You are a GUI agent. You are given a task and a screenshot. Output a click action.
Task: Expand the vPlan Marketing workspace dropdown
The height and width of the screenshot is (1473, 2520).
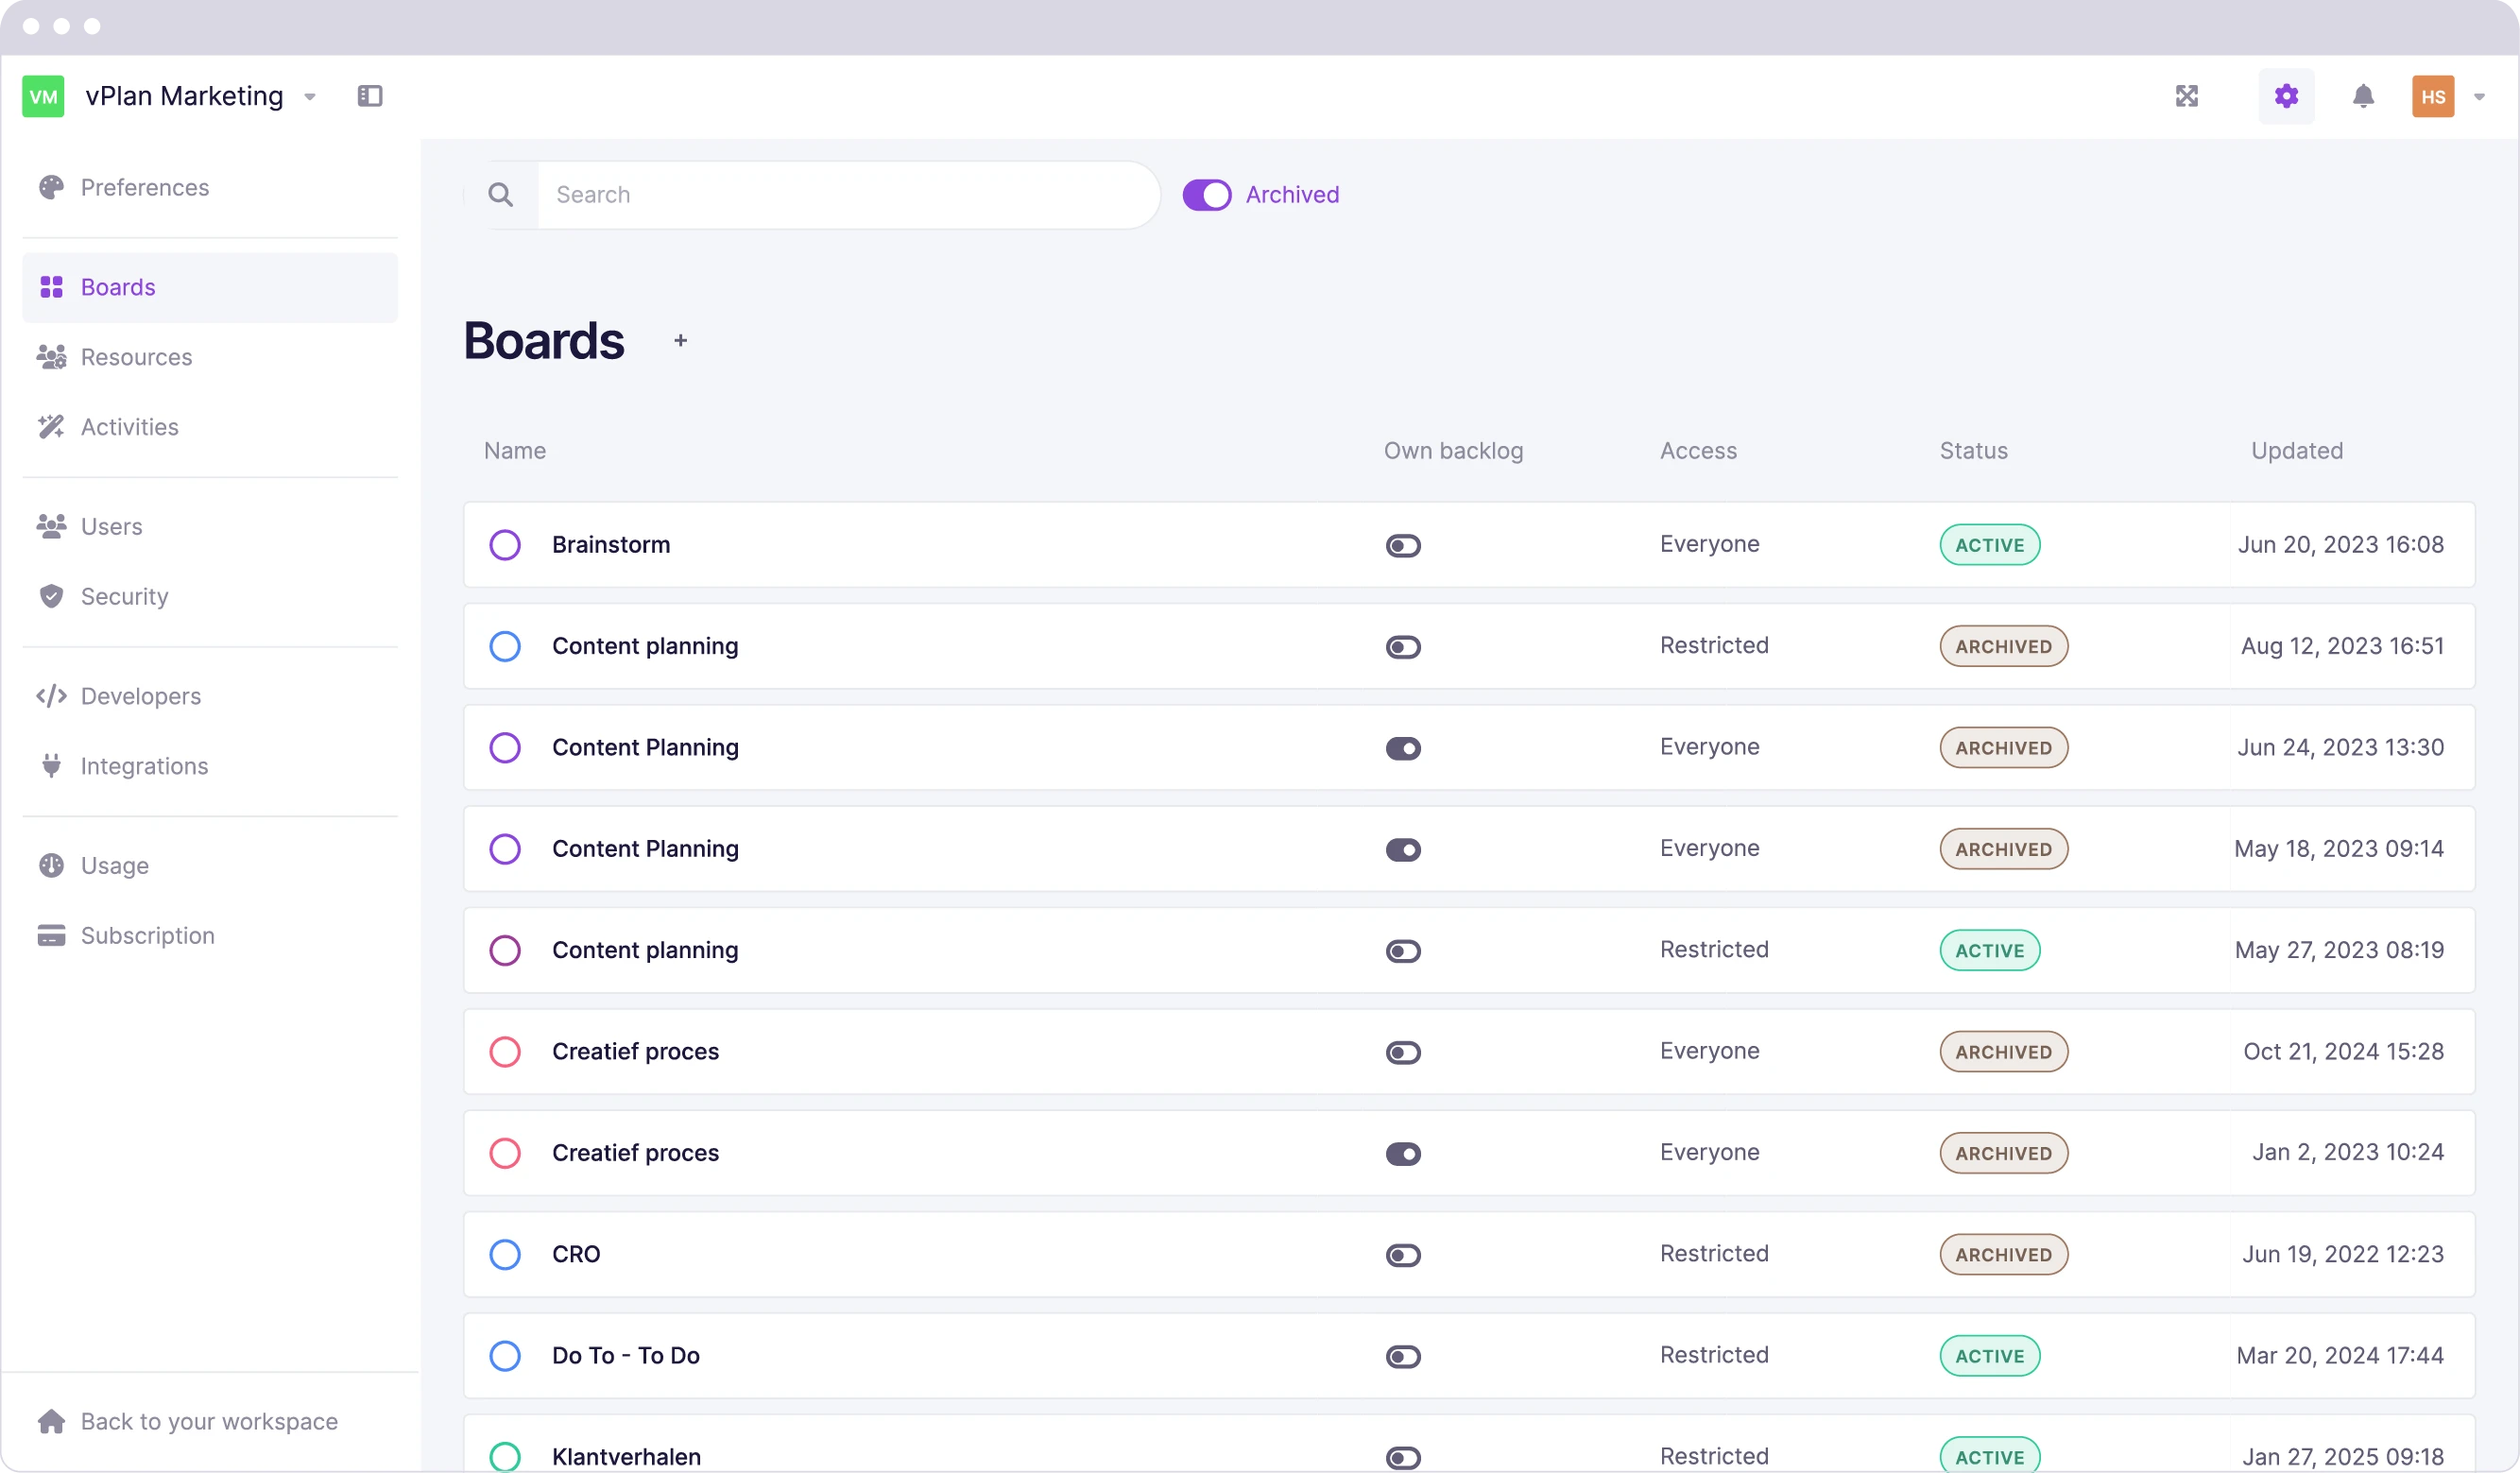[310, 96]
